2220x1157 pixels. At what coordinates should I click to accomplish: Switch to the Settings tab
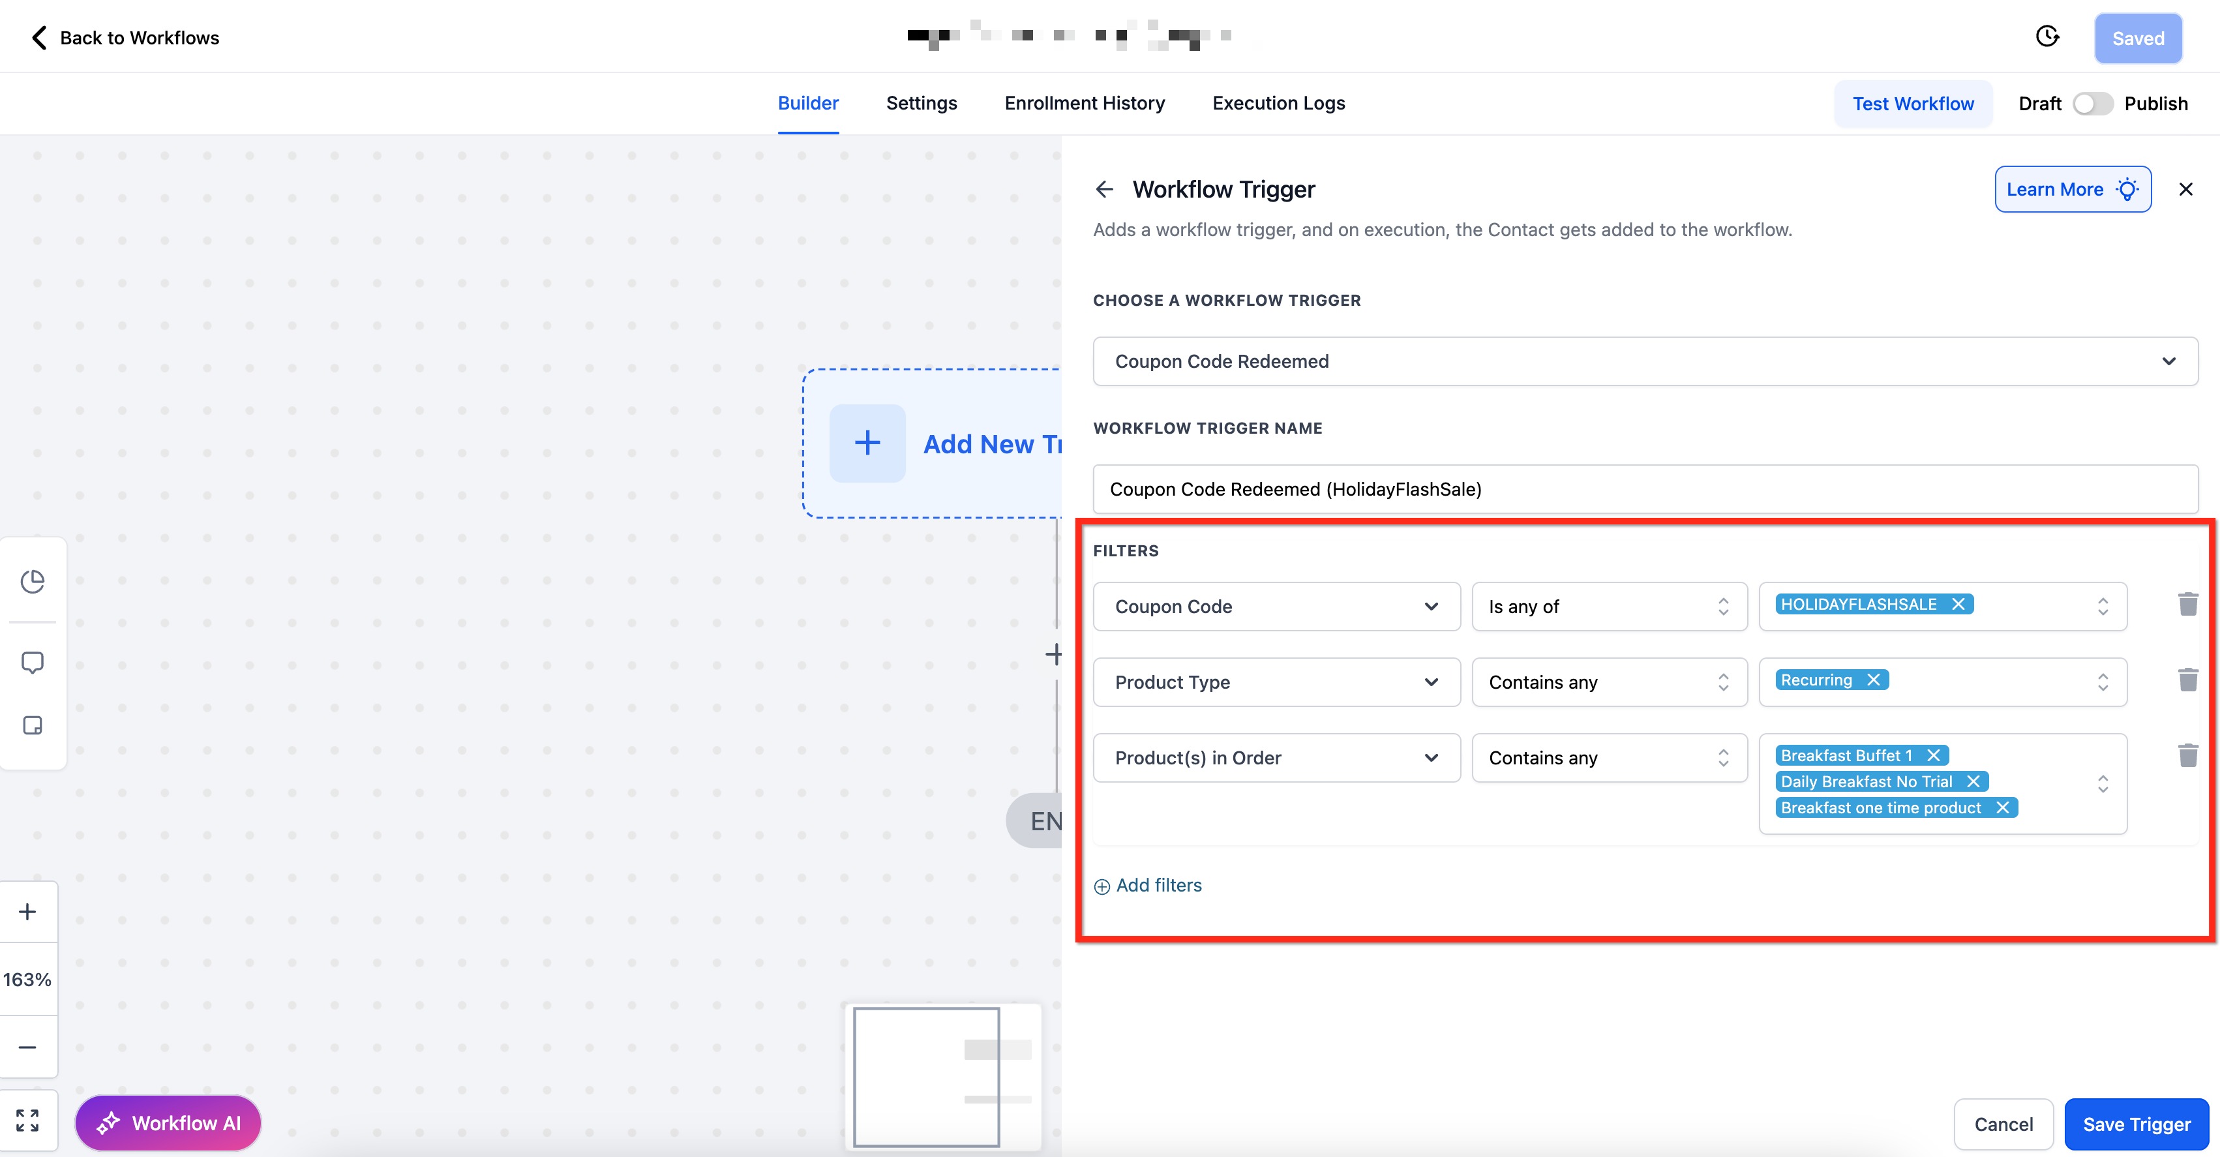coord(922,104)
